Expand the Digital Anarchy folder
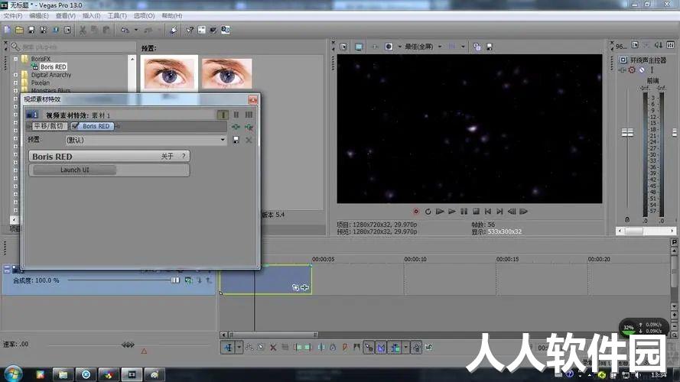The height and width of the screenshot is (382, 680). click(15, 75)
